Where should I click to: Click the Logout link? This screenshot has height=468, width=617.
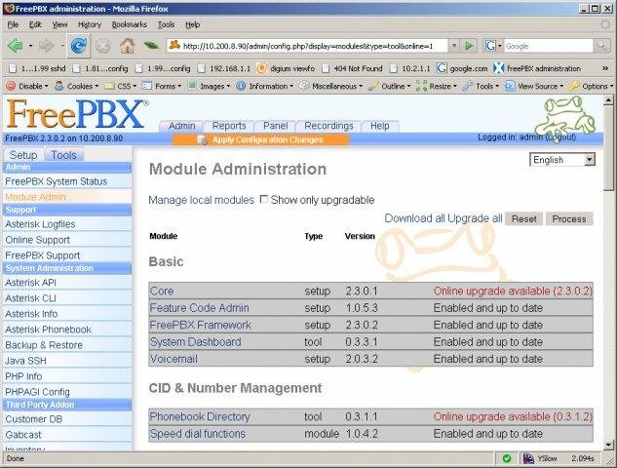pos(560,137)
